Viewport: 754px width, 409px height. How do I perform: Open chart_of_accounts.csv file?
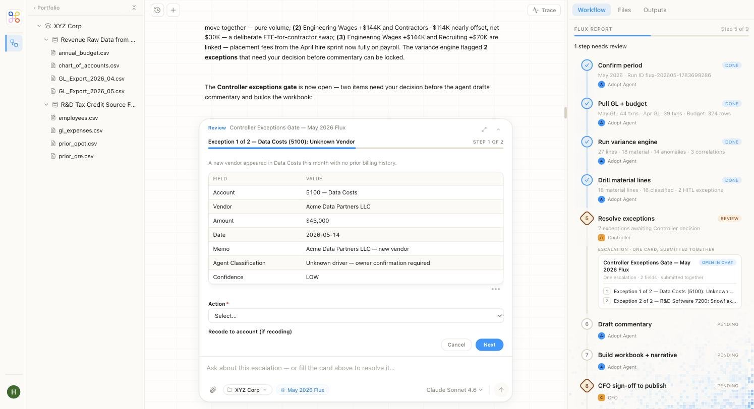(x=89, y=65)
